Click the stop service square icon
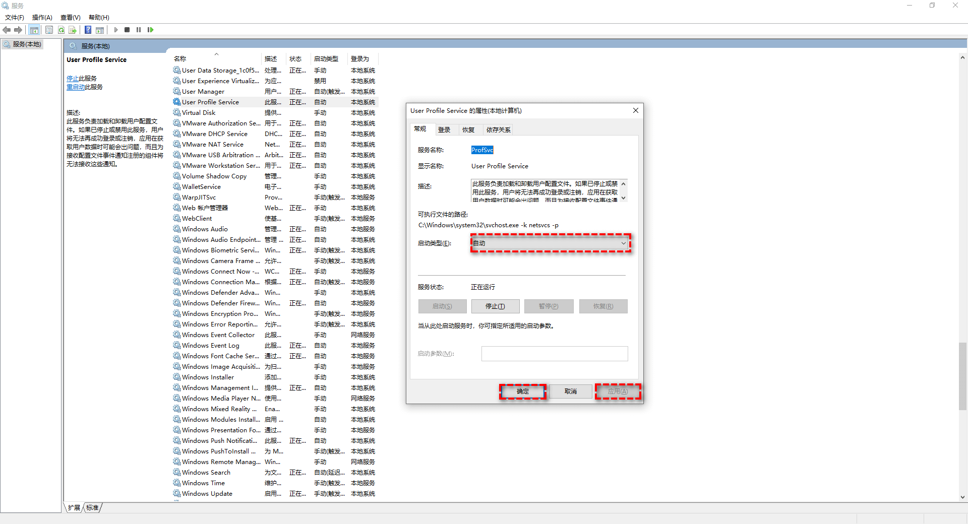This screenshot has height=524, width=968. pos(127,30)
